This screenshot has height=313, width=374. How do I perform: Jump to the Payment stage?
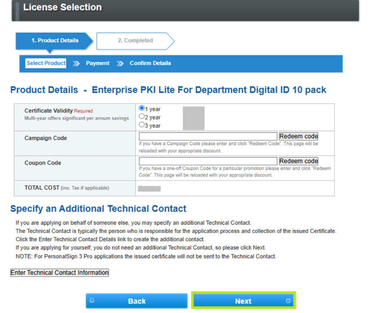pos(97,63)
